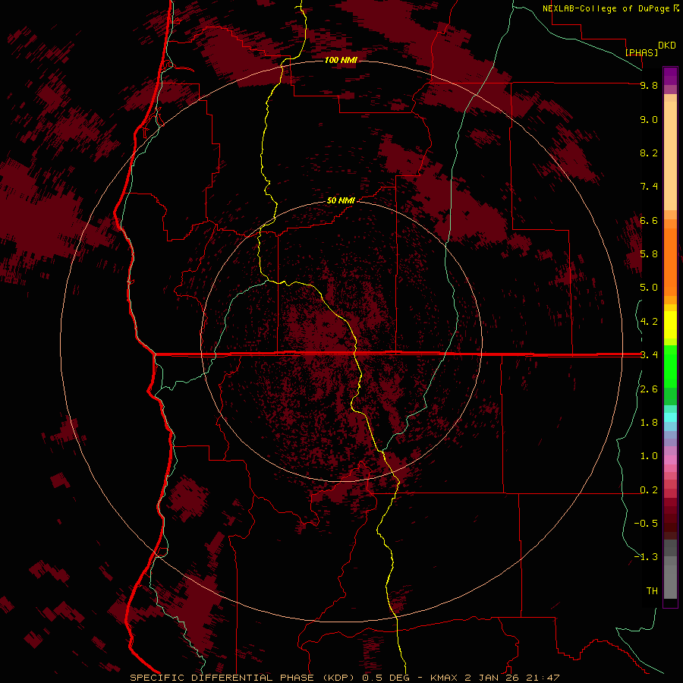
Task: Click the 100 NMI range ring label
Action: (341, 60)
